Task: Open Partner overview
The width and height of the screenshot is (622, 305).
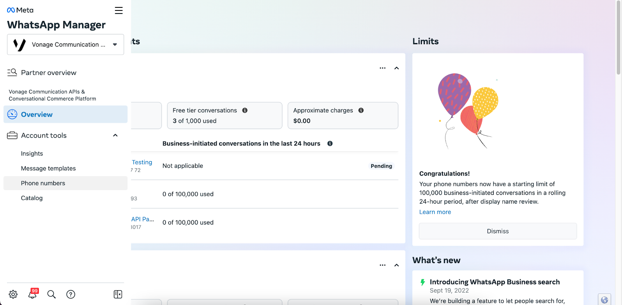Action: pos(49,73)
